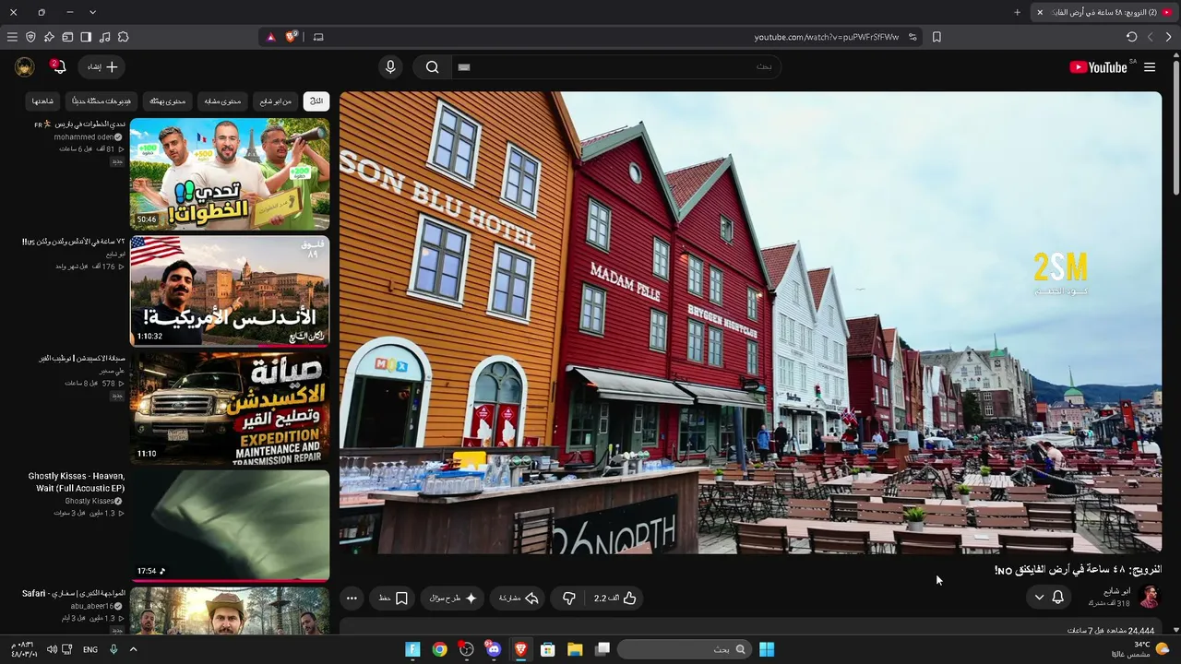Like the video with thumbs up
Viewport: 1181px width, 664px height.
coord(615,598)
